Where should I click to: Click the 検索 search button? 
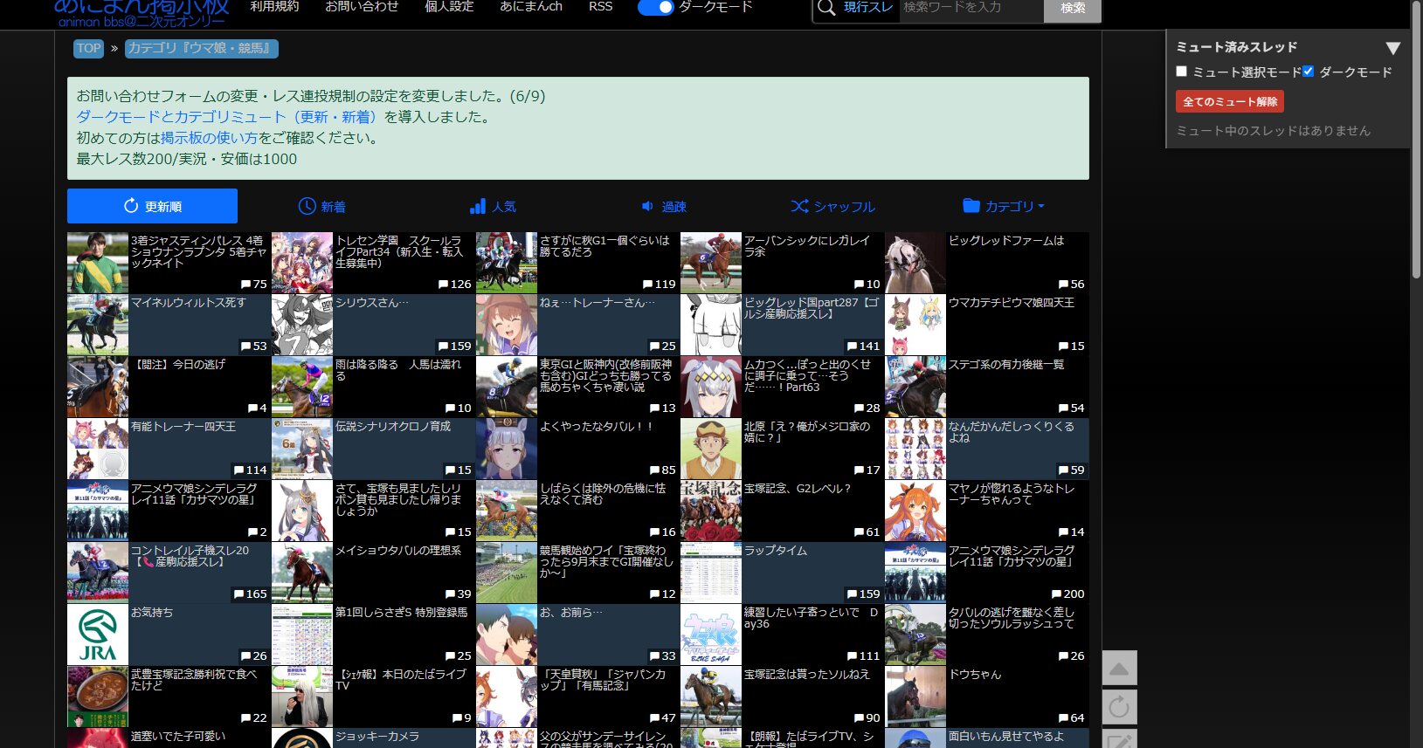pyautogui.click(x=1073, y=9)
